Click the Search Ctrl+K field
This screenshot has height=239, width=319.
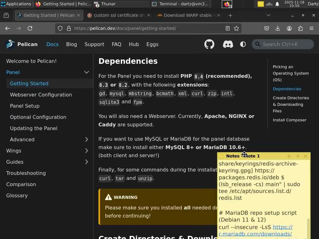point(283,44)
